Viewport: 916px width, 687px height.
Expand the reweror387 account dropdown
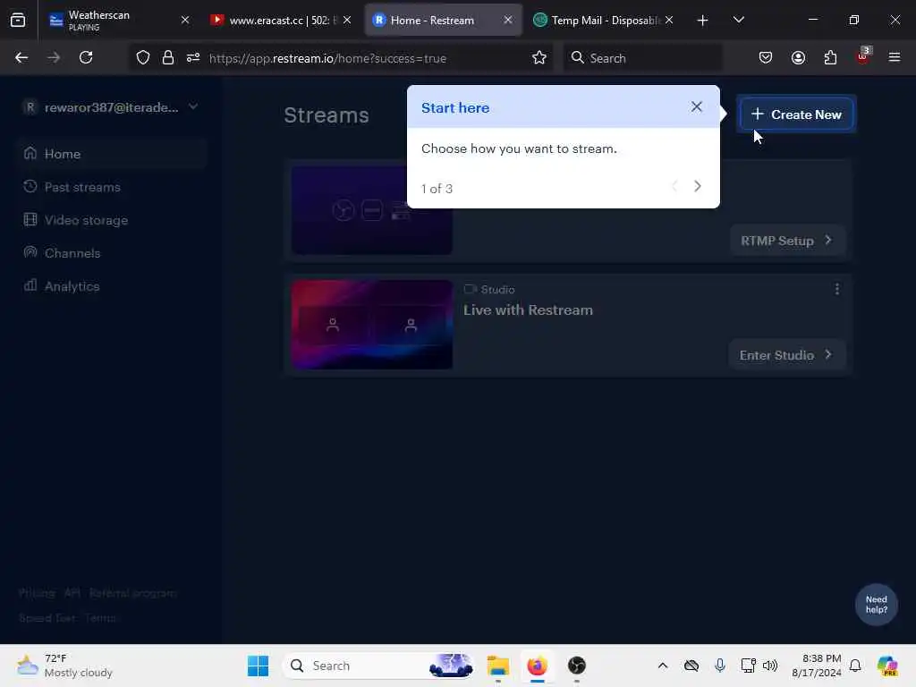(111, 107)
